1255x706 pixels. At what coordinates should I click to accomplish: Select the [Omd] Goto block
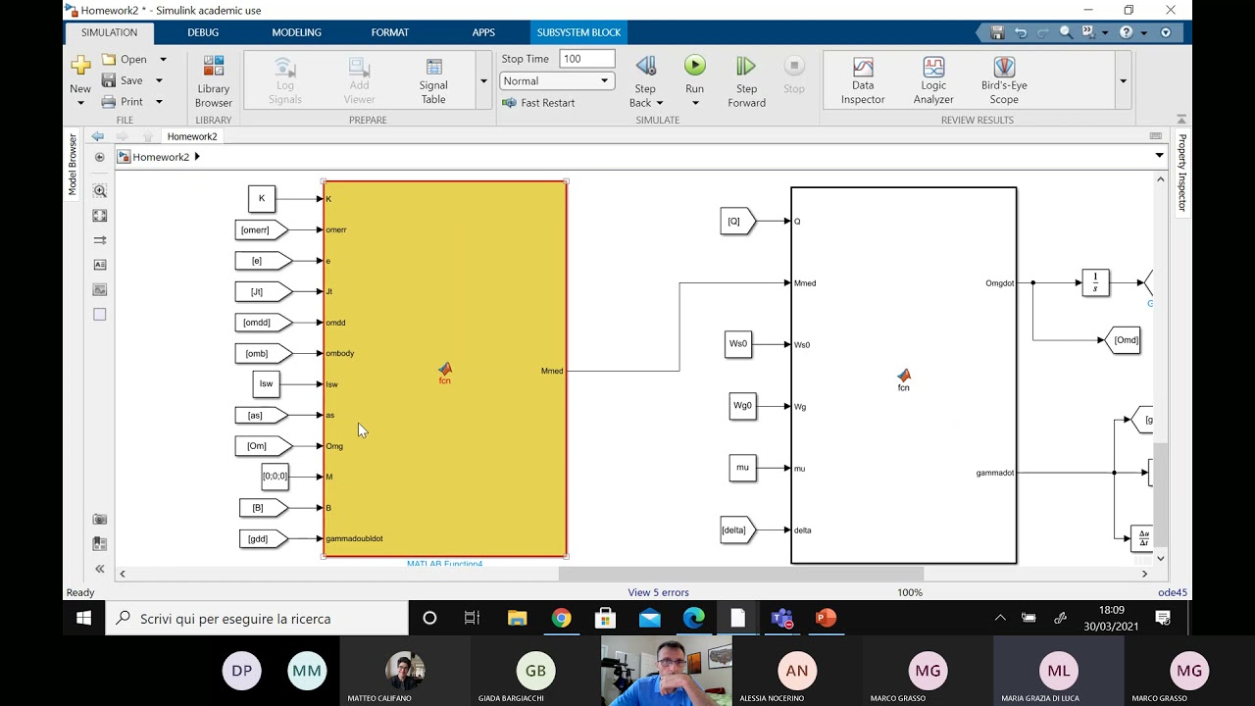coord(1123,340)
